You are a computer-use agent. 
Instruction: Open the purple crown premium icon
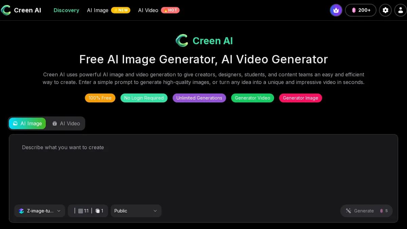tap(336, 10)
